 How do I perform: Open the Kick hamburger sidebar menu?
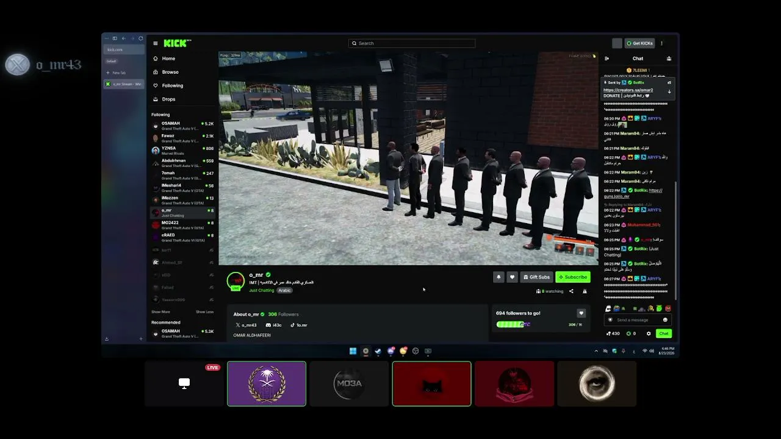[156, 43]
